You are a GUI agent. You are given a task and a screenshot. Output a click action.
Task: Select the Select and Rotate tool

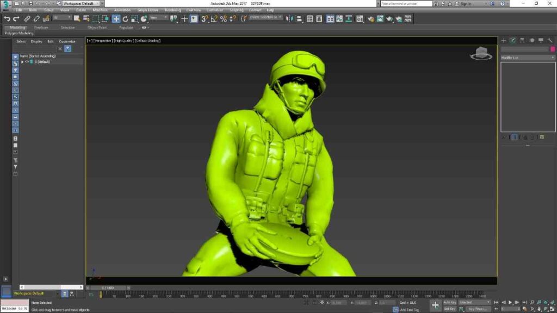tap(126, 18)
